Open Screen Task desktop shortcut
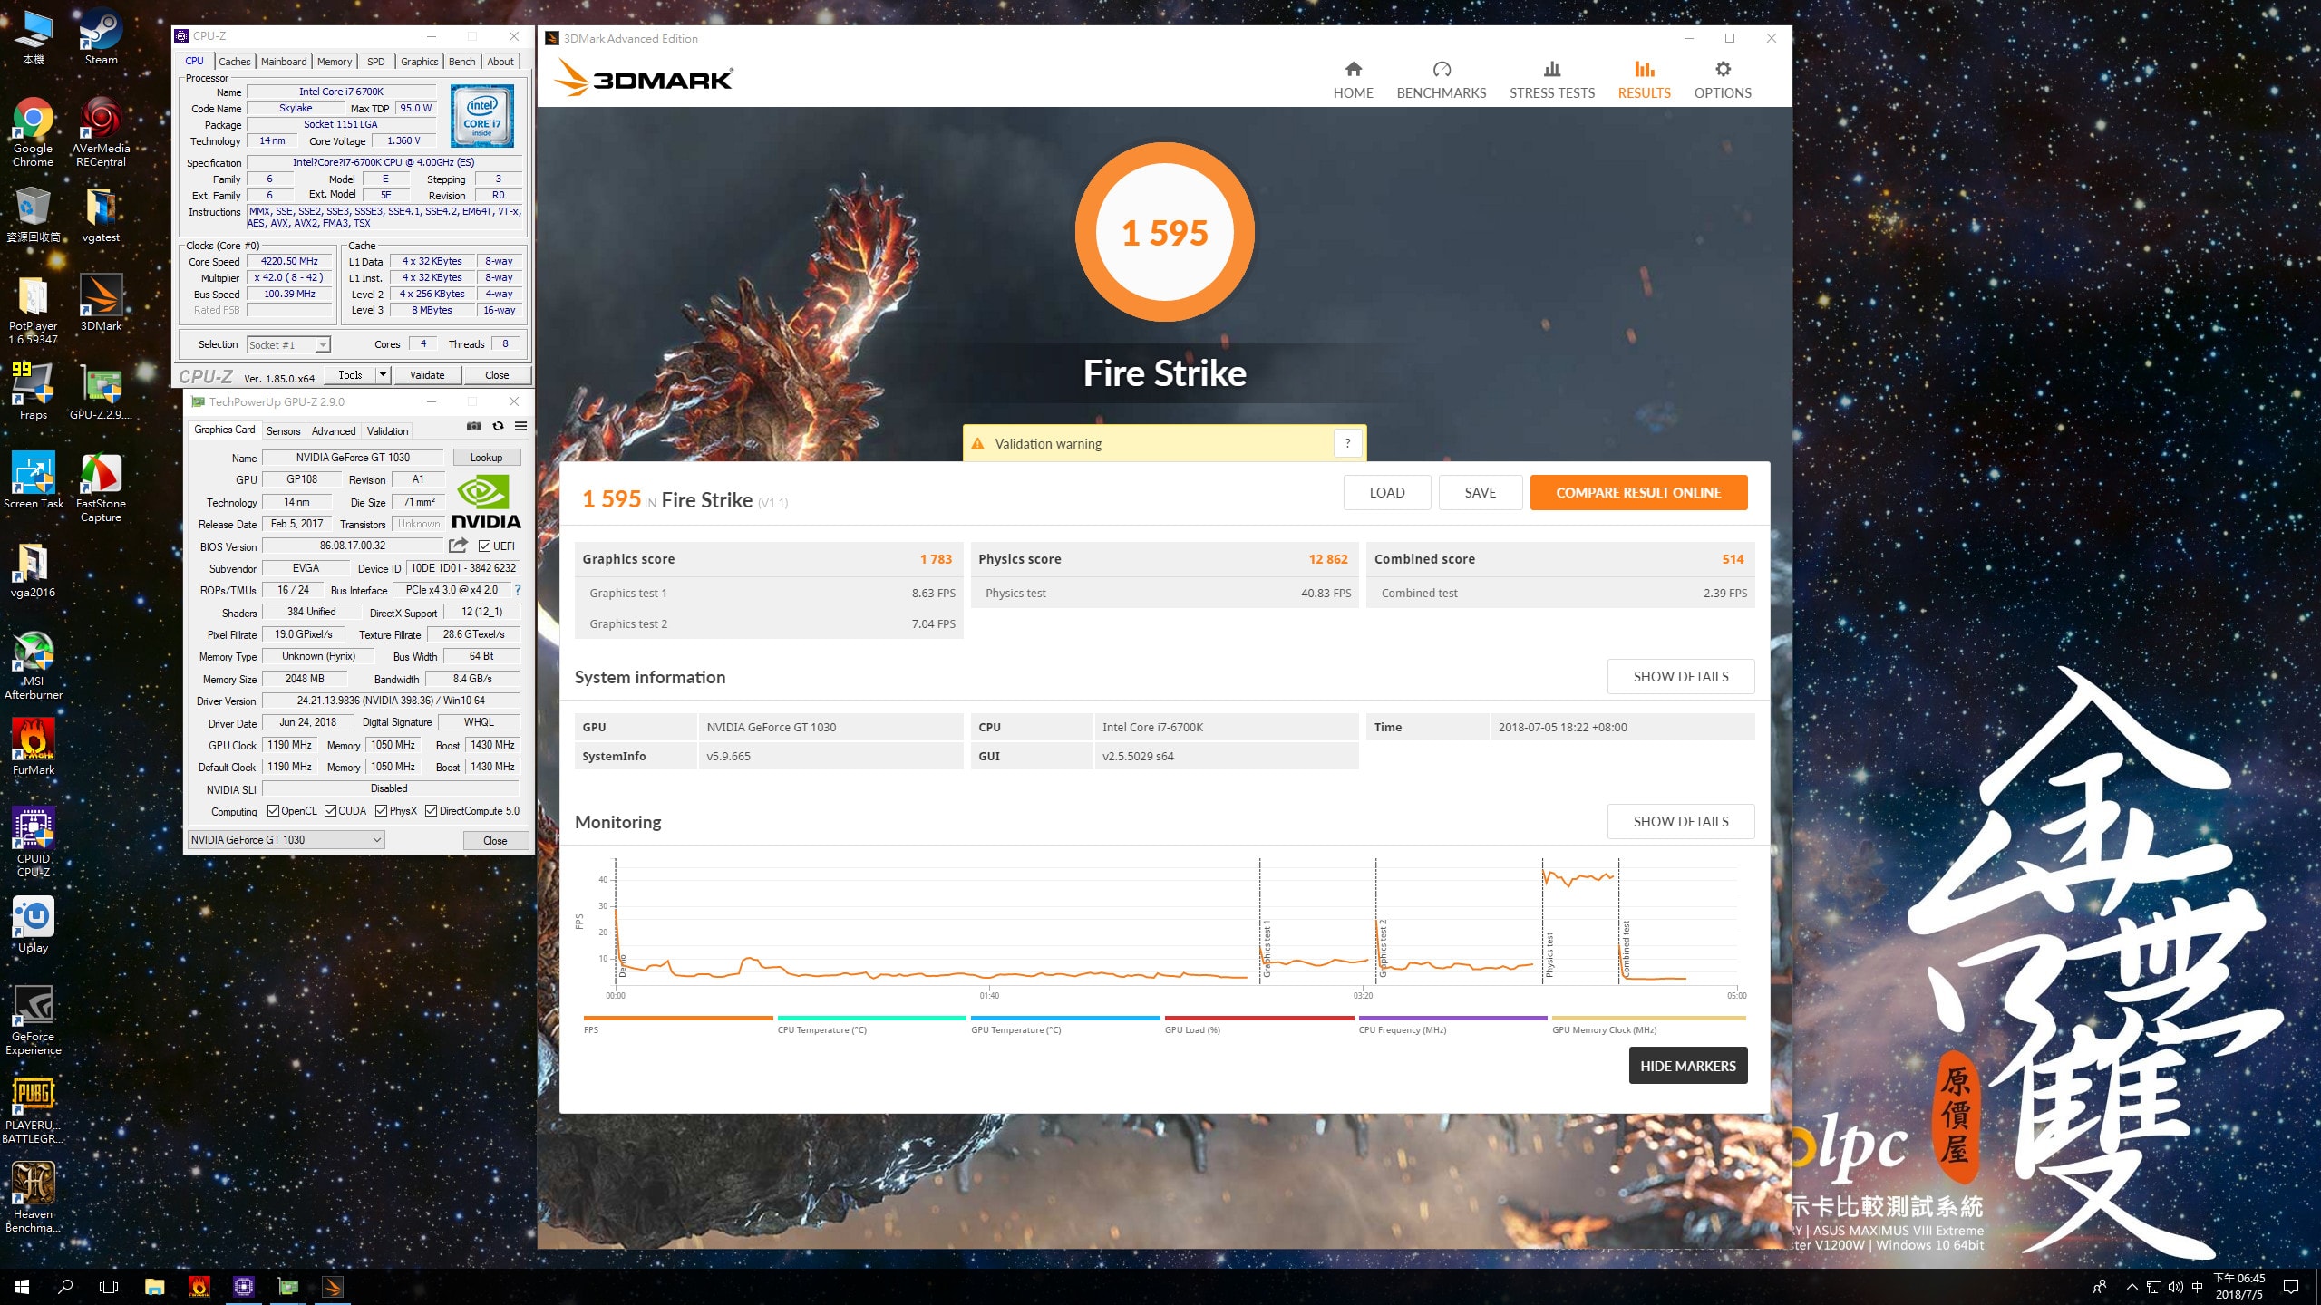 point(33,479)
